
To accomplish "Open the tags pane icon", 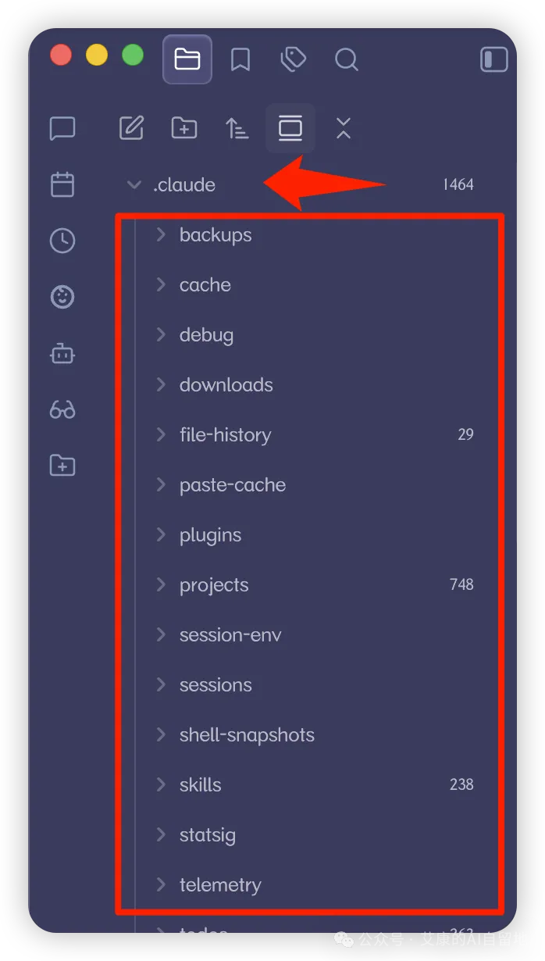I will point(293,59).
